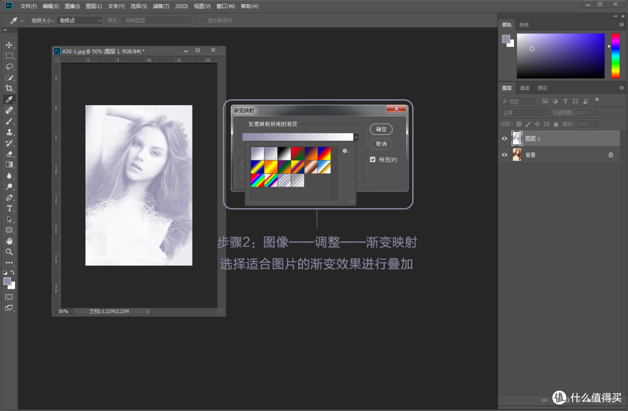The image size is (628, 411).
Task: Choose the Crop tool
Action: (9, 88)
